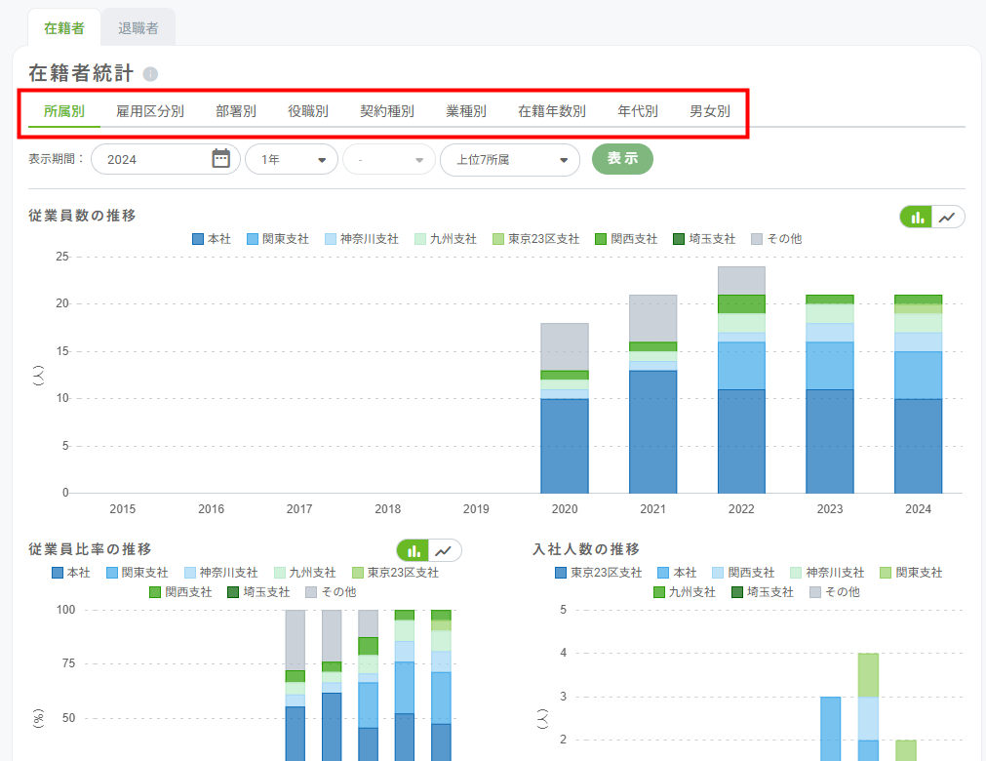986x761 pixels.
Task: Toggle 東京23区支社 legend in 従業員比率の推移
Action: coord(396,573)
